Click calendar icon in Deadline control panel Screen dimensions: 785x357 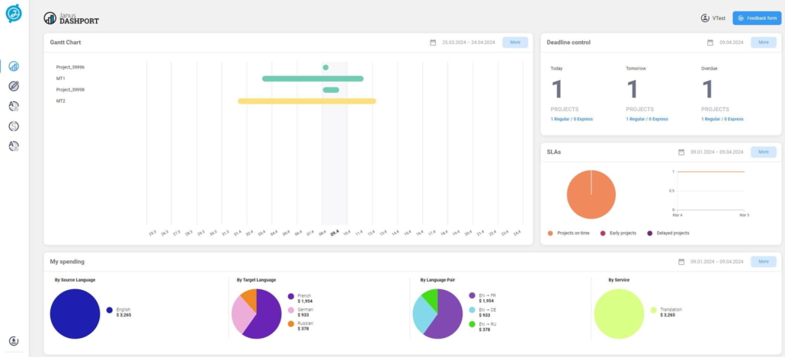(x=710, y=43)
